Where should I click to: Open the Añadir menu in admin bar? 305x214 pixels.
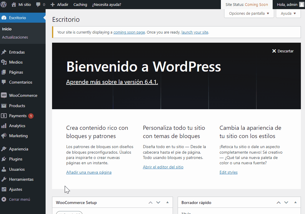tap(63, 4)
